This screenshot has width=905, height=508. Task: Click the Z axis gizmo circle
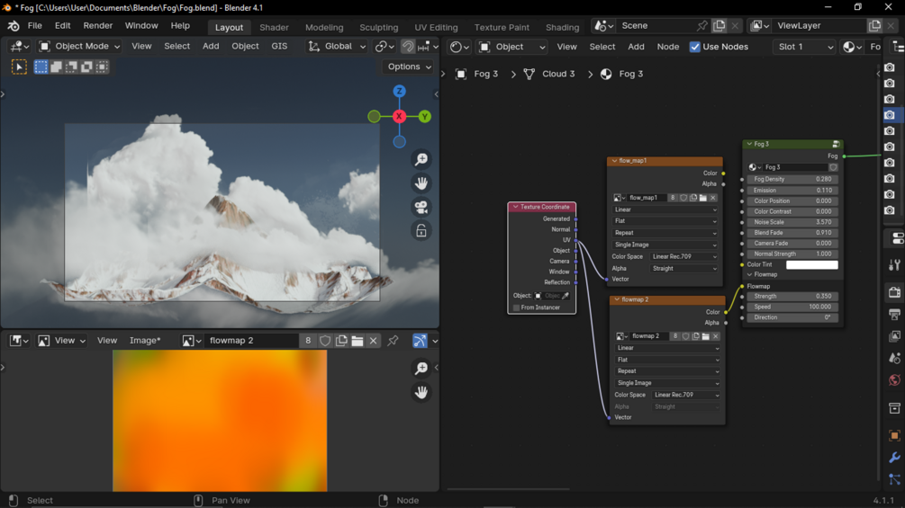coord(399,91)
